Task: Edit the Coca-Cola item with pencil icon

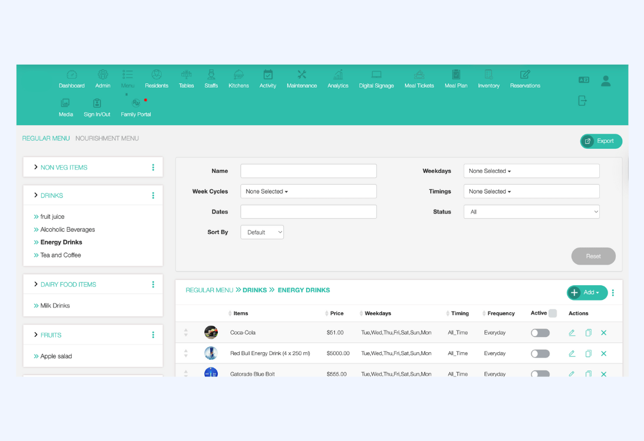Action: point(572,333)
